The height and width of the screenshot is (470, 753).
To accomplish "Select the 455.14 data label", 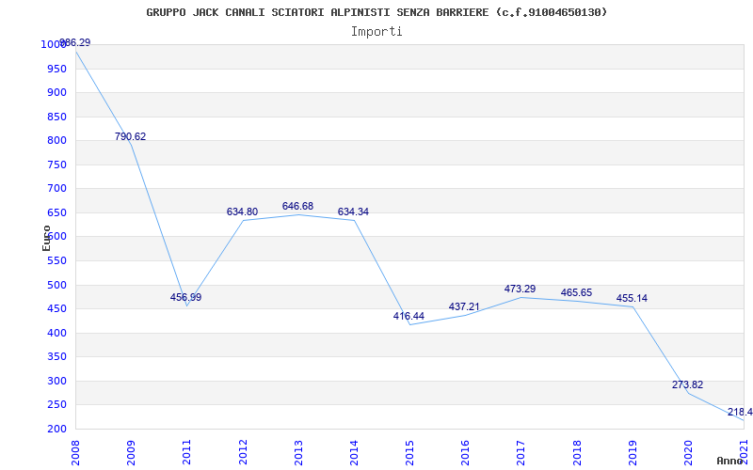I will point(632,298).
